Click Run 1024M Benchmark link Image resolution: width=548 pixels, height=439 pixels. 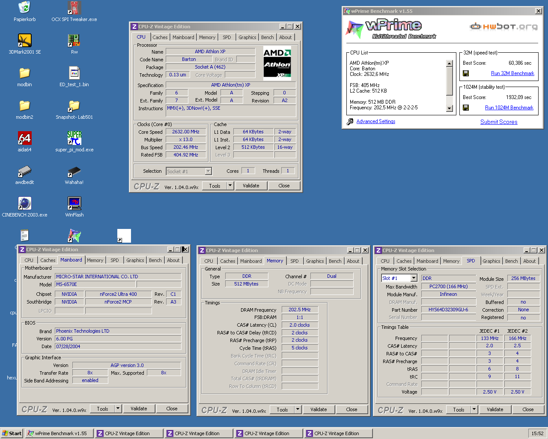509,108
